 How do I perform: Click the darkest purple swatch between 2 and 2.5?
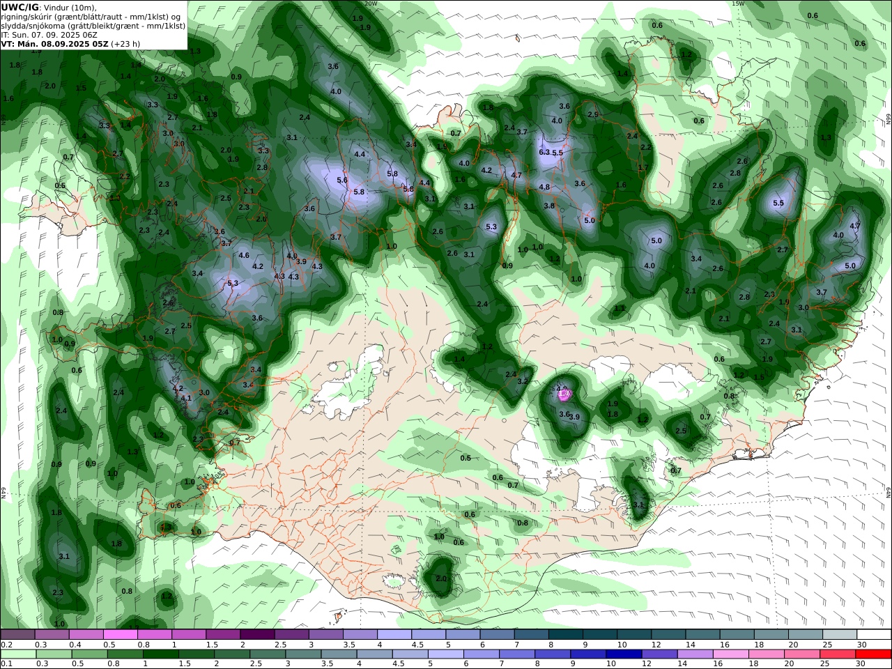(x=256, y=635)
